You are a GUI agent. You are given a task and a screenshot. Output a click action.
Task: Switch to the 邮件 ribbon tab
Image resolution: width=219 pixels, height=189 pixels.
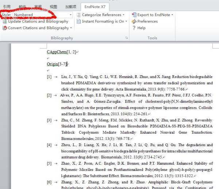point(22,7)
